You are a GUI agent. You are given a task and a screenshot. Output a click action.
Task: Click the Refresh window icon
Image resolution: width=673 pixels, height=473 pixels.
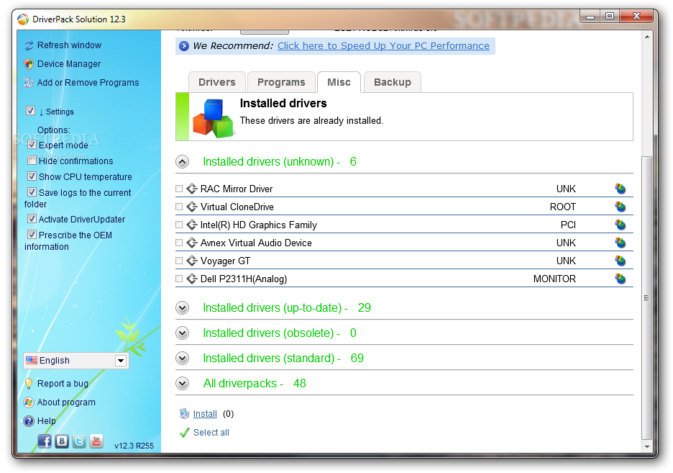(x=27, y=45)
